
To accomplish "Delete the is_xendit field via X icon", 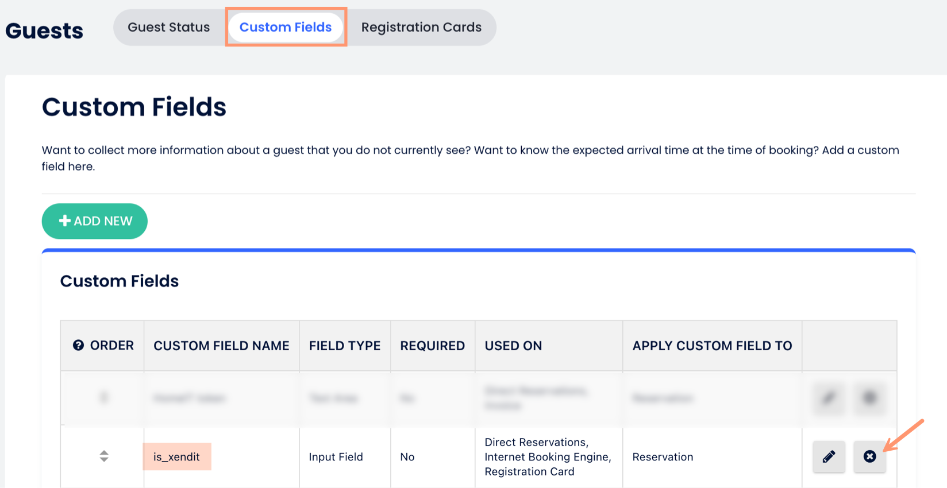I will pyautogui.click(x=869, y=457).
